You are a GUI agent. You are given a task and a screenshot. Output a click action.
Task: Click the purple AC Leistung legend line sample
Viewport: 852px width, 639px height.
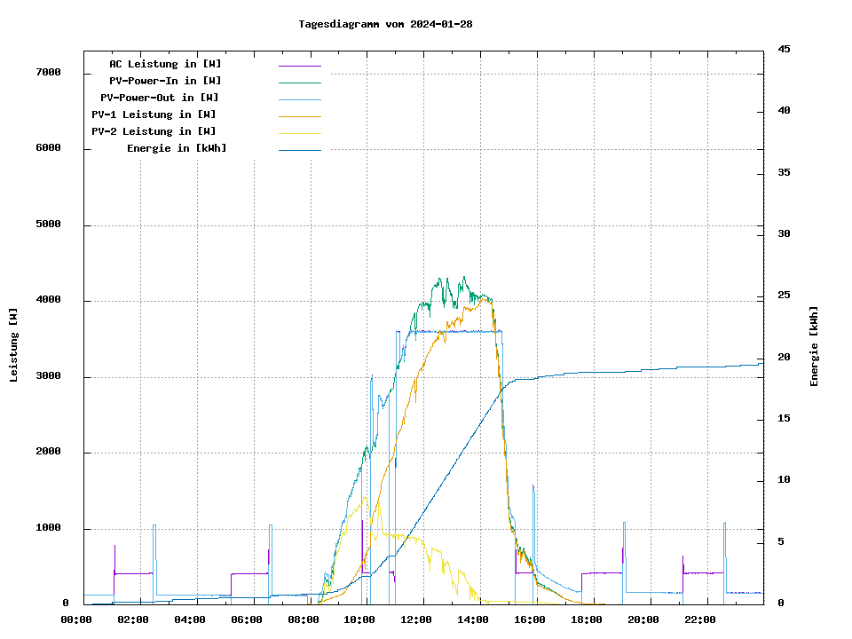coord(299,66)
